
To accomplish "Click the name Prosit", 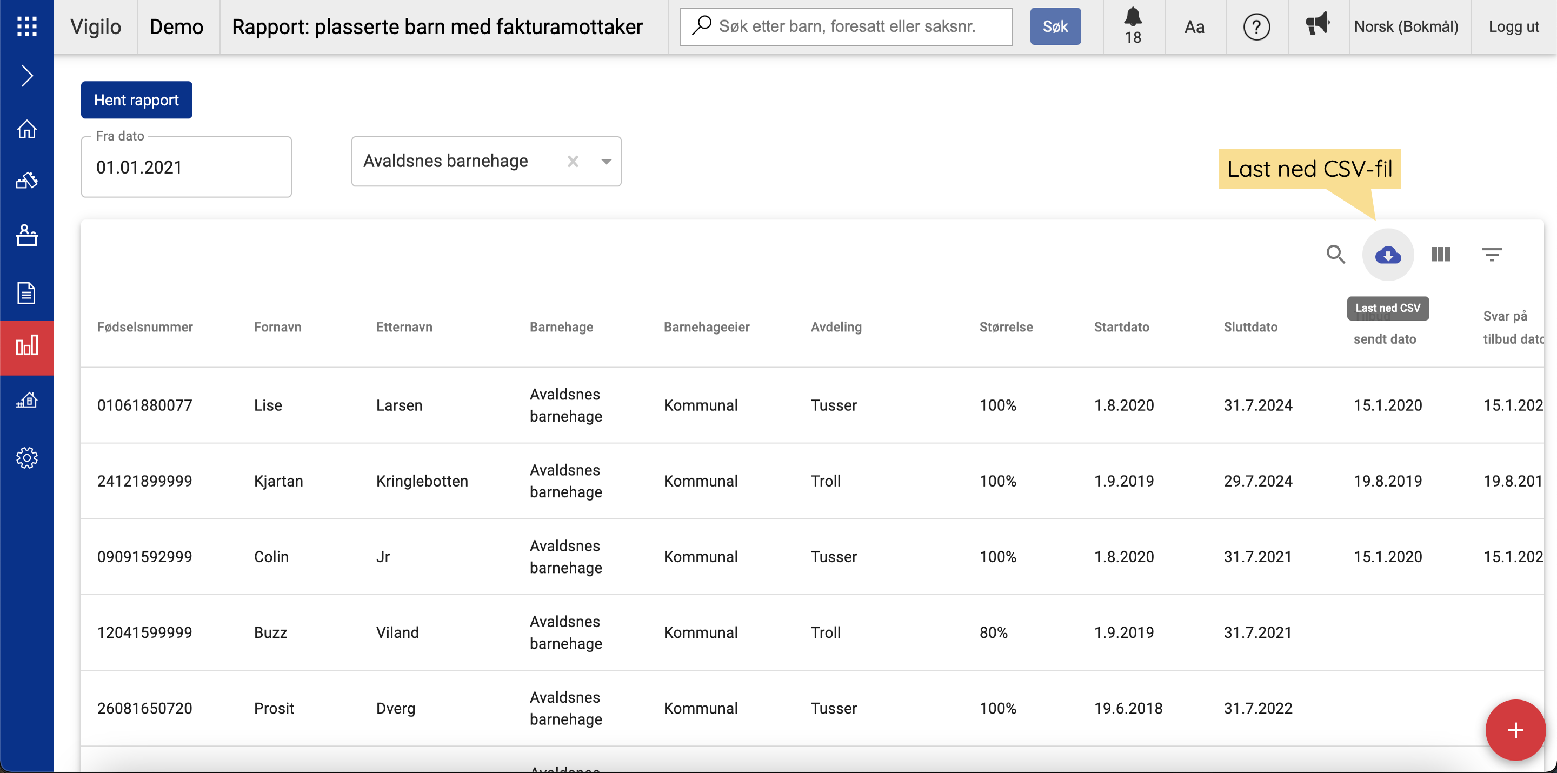I will coord(274,708).
